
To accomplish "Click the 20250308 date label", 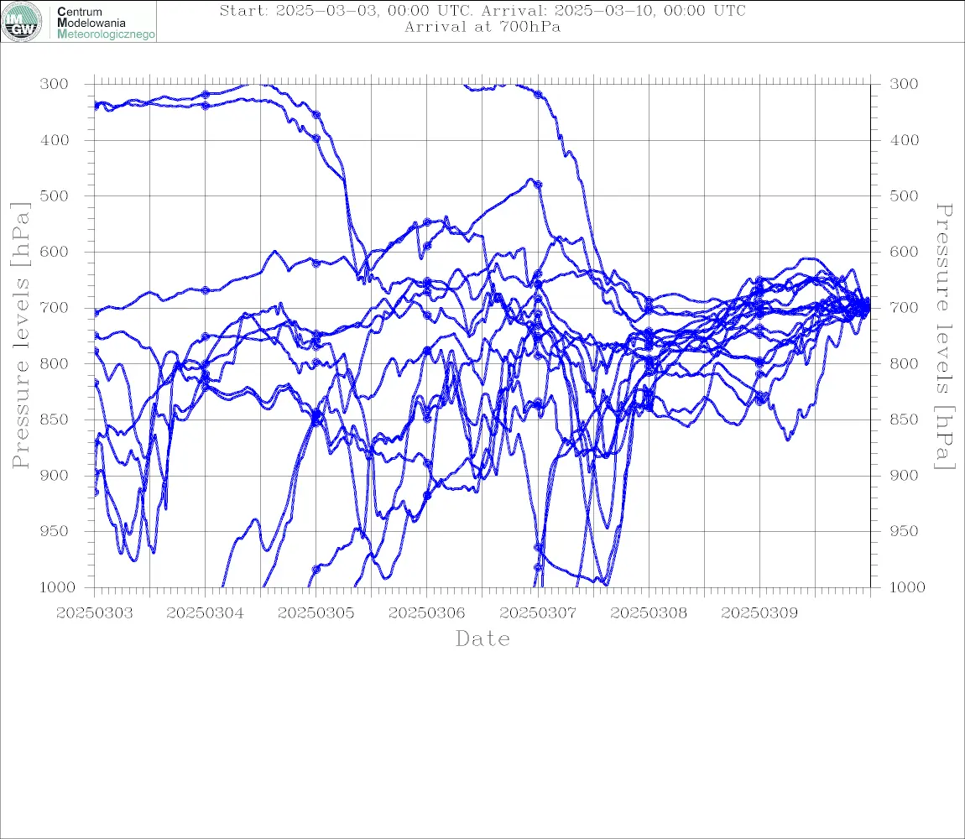I will 649,613.
